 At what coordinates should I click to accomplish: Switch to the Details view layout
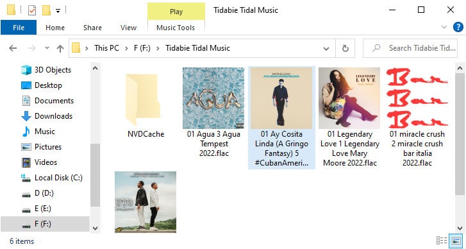coord(442,241)
